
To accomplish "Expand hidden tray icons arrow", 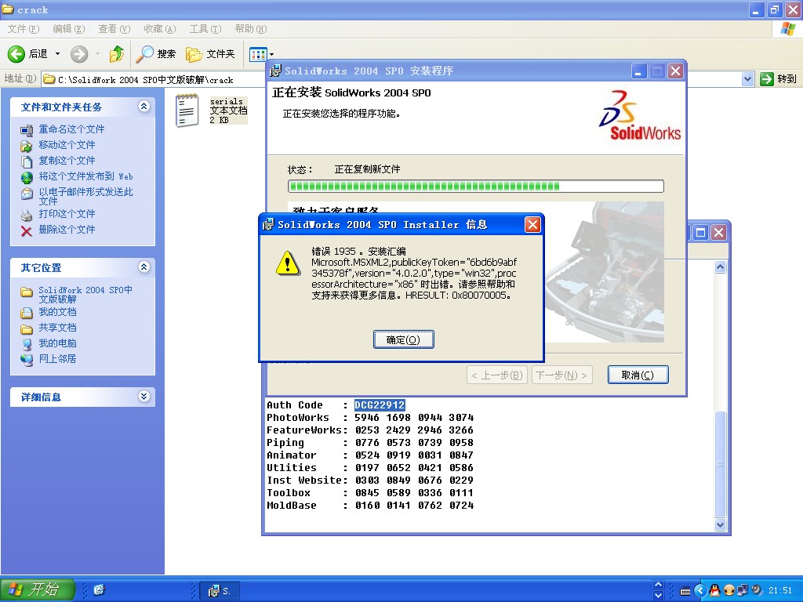I will click(x=699, y=590).
